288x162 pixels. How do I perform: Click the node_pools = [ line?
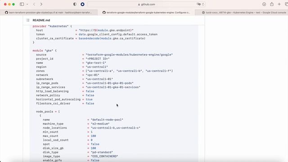tap(48, 112)
